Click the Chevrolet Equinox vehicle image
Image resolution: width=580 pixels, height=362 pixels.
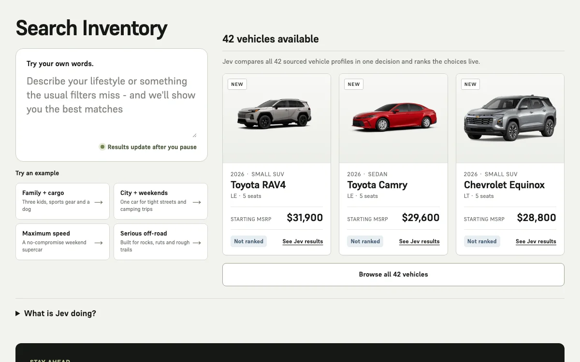[x=509, y=118]
